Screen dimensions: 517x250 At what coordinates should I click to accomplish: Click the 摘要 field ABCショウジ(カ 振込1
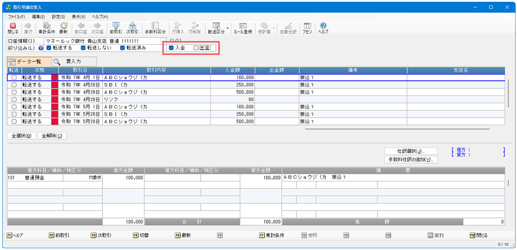pyautogui.click(x=393, y=178)
